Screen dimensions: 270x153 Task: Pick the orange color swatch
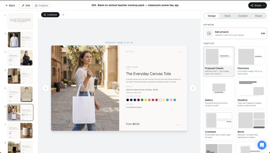[x=149, y=100]
